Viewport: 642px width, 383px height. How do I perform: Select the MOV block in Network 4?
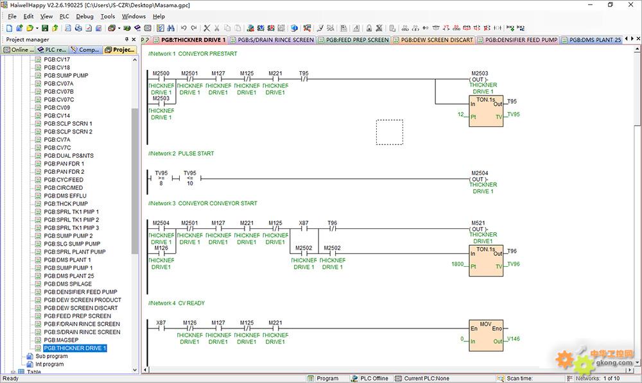pyautogui.click(x=486, y=335)
